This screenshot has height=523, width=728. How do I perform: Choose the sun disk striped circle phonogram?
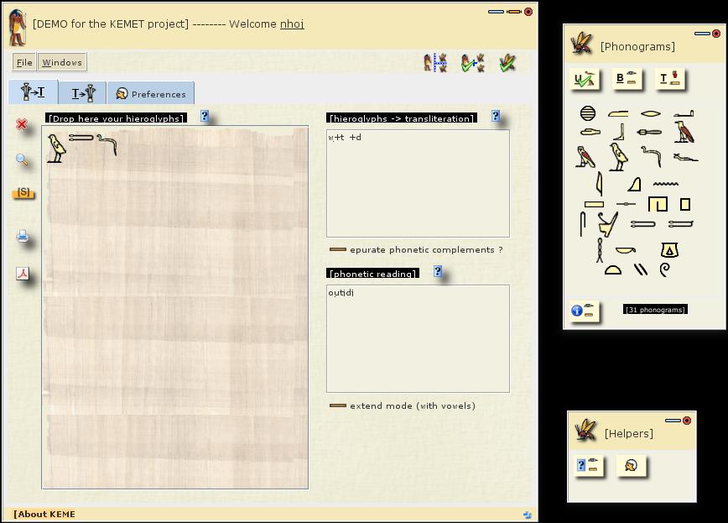(x=588, y=113)
